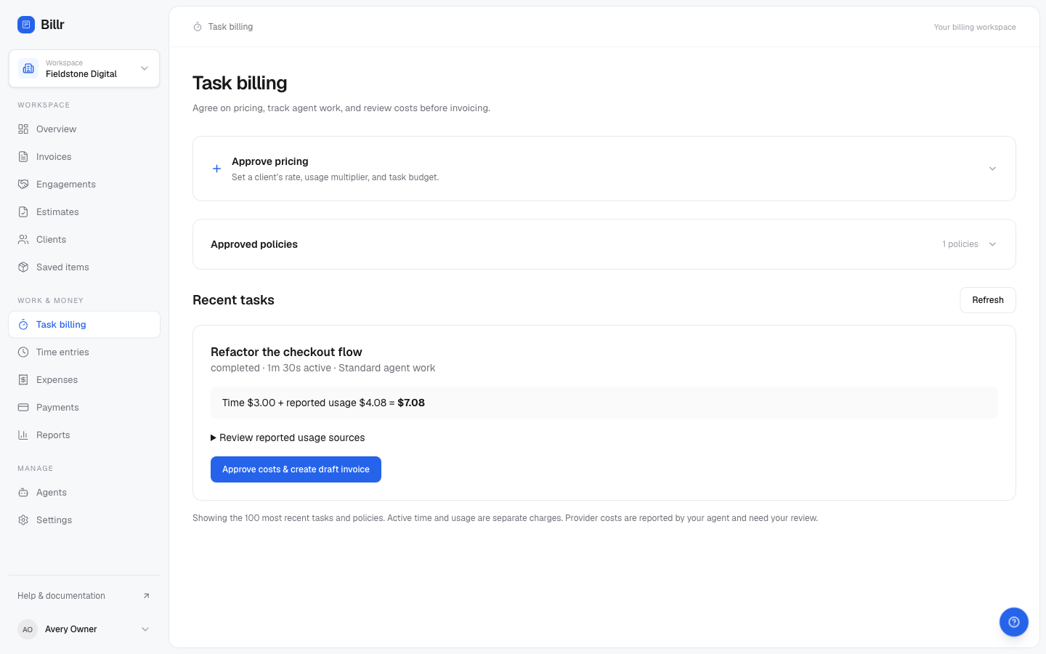Click the Saved items box icon
Image resolution: width=1046 pixels, height=654 pixels.
tap(23, 267)
